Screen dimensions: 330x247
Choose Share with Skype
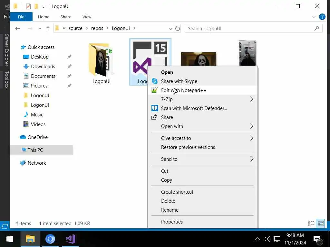202,81
